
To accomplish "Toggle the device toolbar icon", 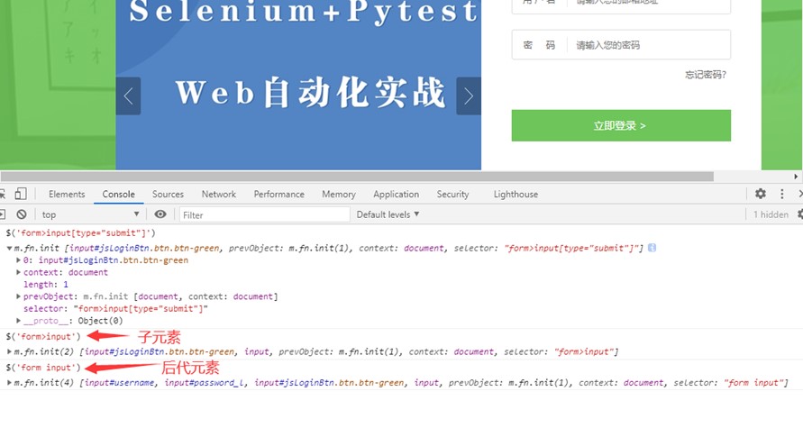I will click(x=21, y=194).
